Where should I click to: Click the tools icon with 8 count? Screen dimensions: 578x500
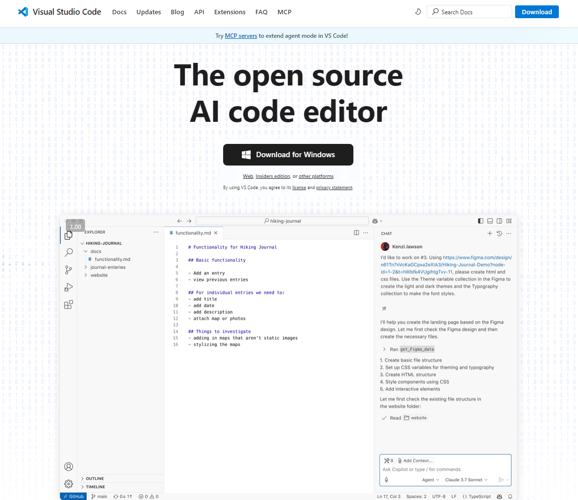[388, 461]
